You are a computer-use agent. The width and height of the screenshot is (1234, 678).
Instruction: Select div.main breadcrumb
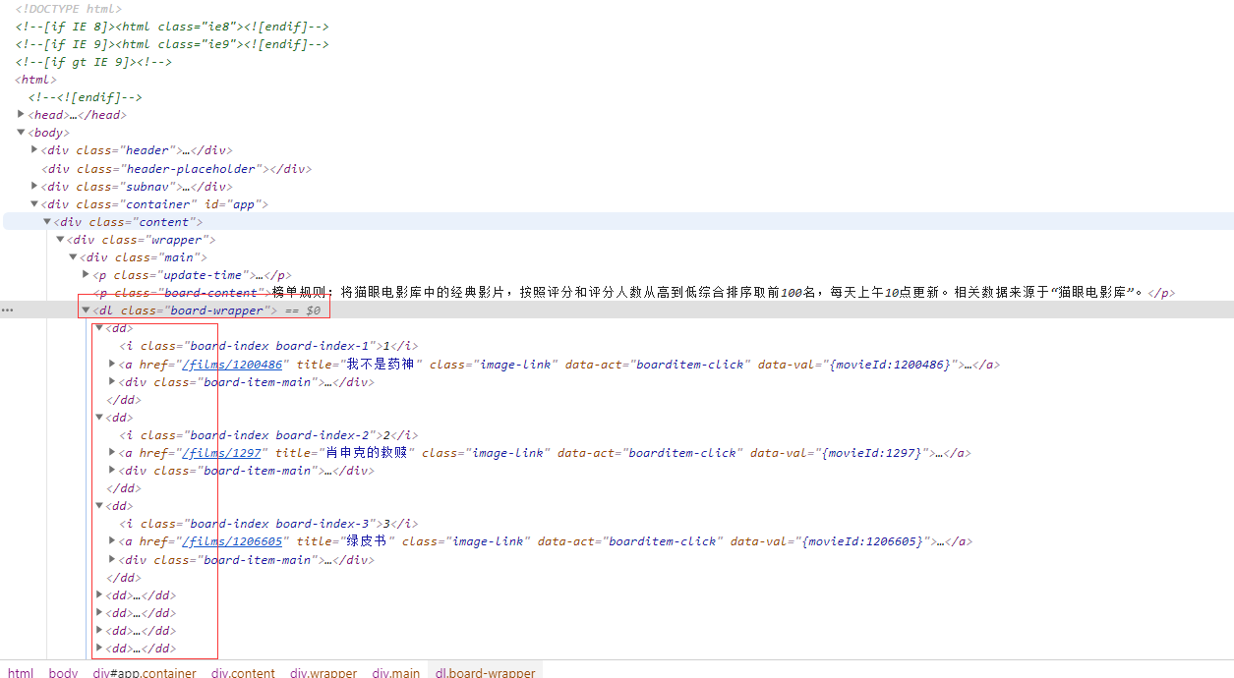pos(395,672)
